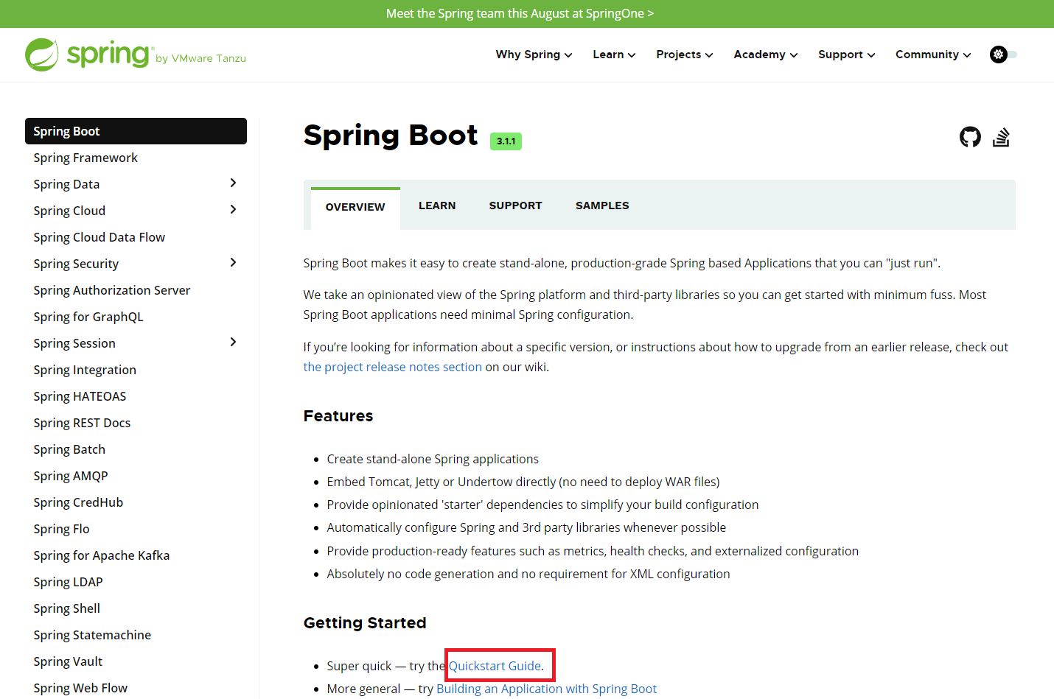Open Spring Flo project
The width and height of the screenshot is (1054, 699).
[x=61, y=529]
